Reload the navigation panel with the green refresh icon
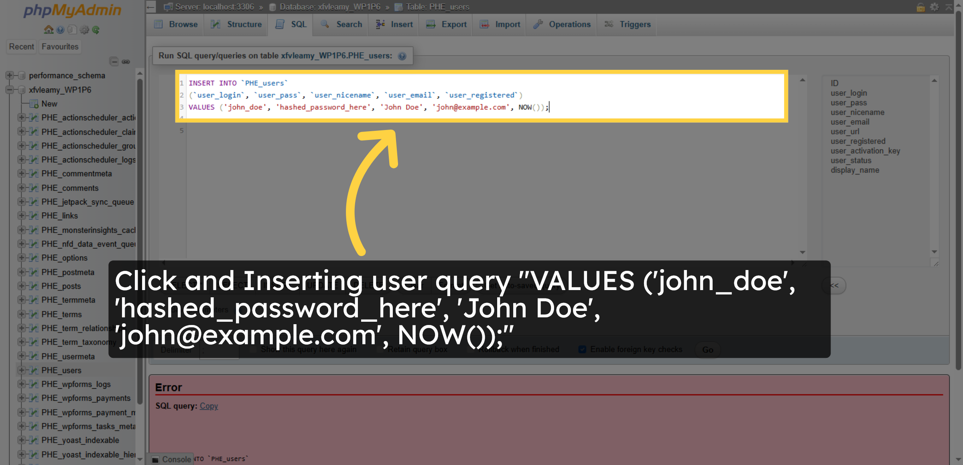Image resolution: width=963 pixels, height=465 pixels. [96, 30]
